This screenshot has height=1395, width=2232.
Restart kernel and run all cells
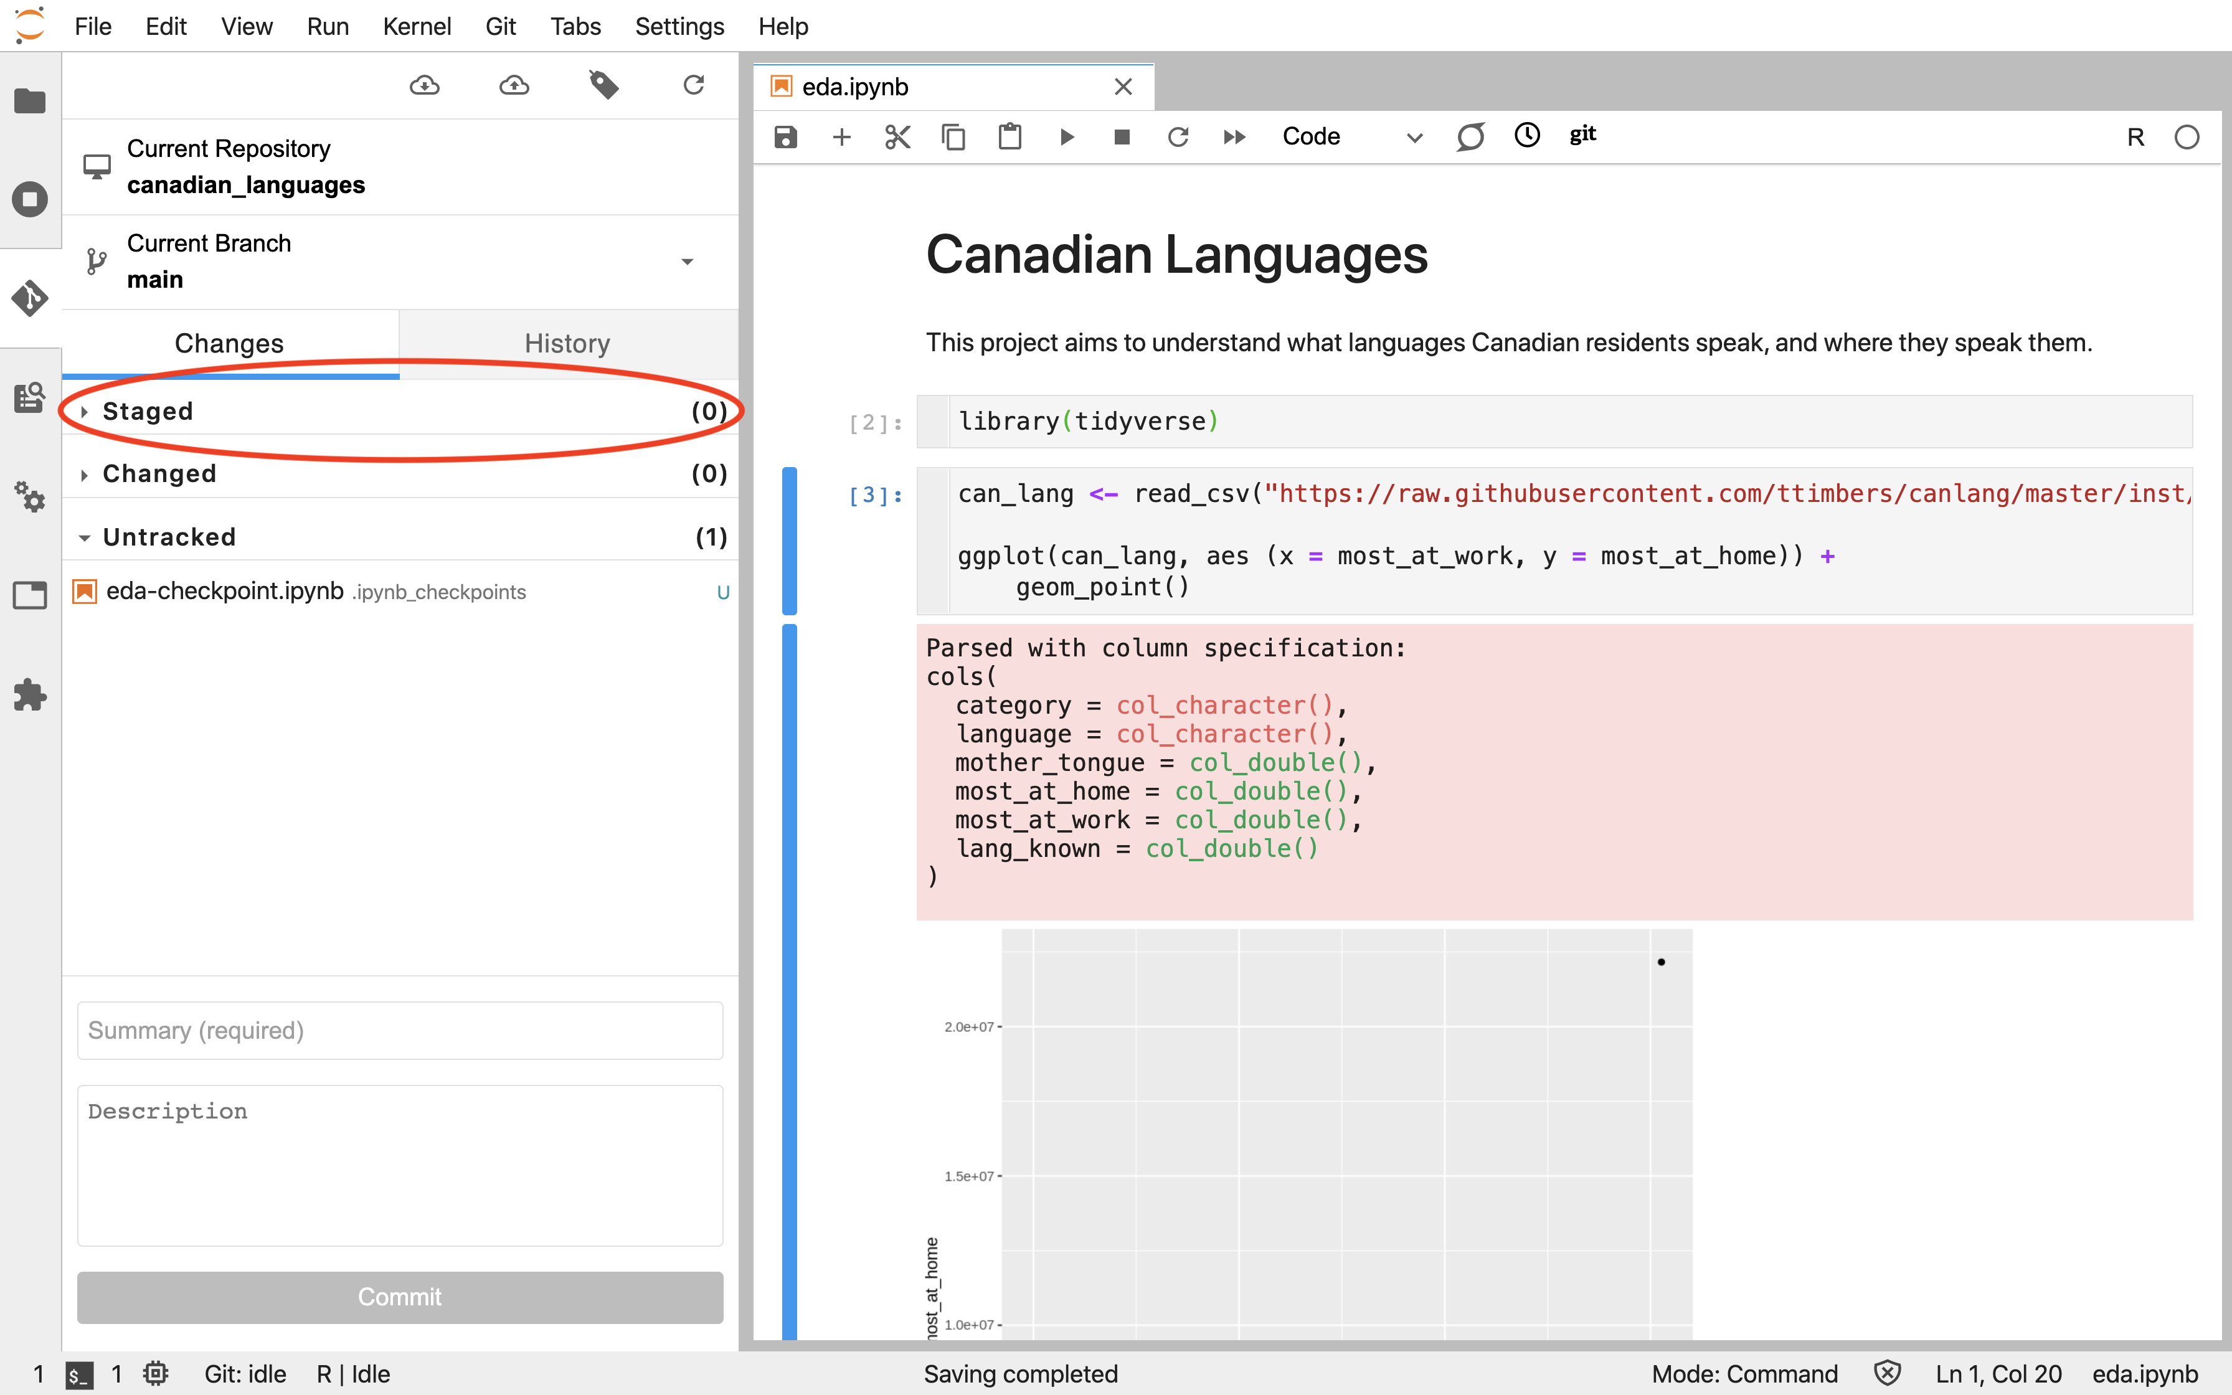[x=1234, y=138]
